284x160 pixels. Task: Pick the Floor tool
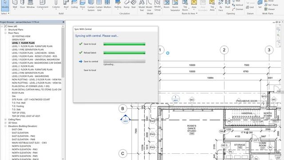(x=83, y=4)
